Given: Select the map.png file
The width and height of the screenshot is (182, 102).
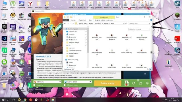Looking at the screenshot, I should (112, 51).
